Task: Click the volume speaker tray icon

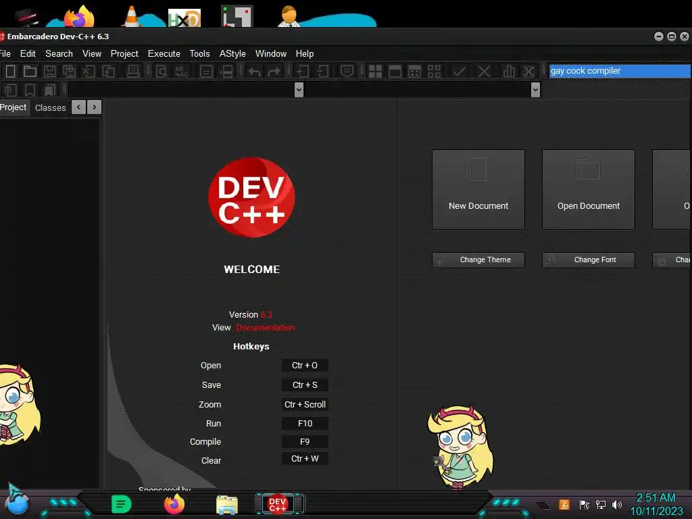Action: [x=617, y=504]
